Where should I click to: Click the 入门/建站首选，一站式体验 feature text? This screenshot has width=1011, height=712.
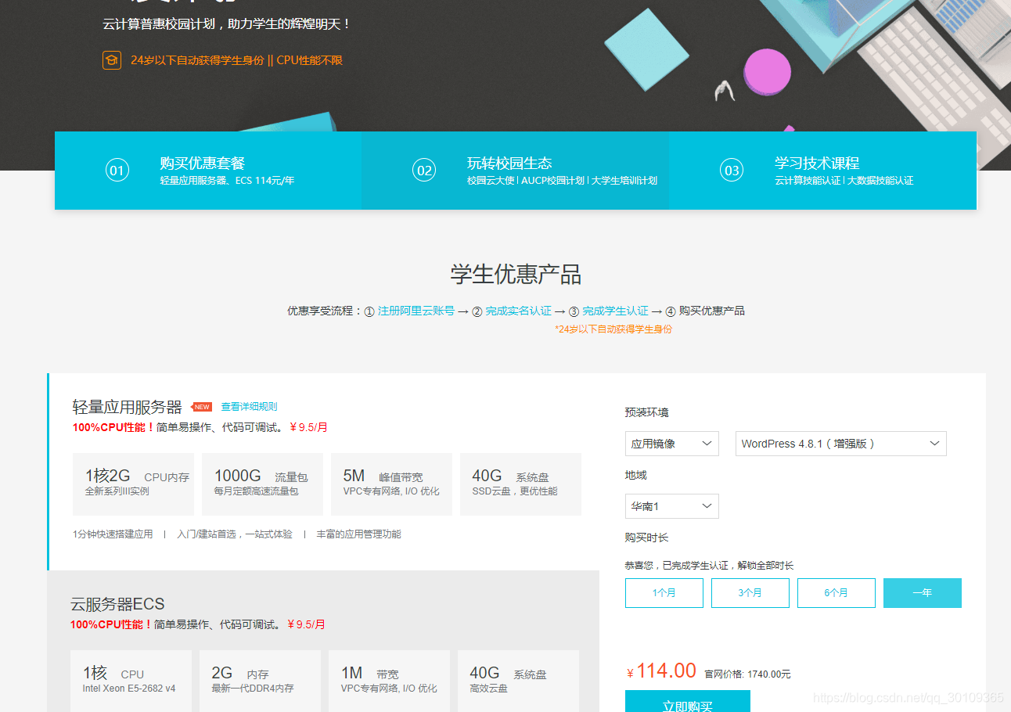[x=235, y=534]
